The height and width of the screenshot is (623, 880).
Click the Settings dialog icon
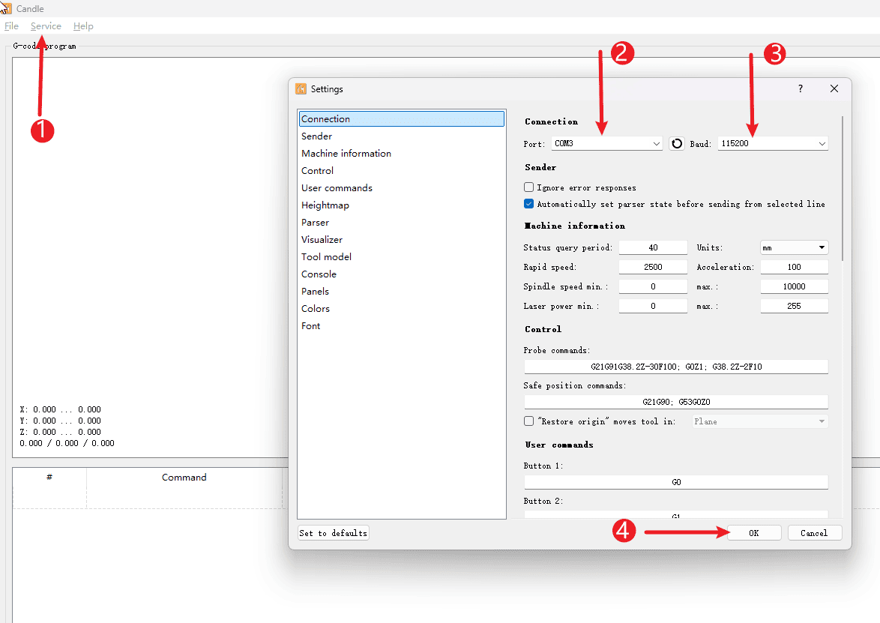[x=301, y=88]
